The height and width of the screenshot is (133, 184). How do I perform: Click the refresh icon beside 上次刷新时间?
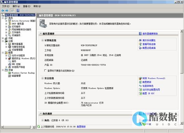(x=39, y=127)
